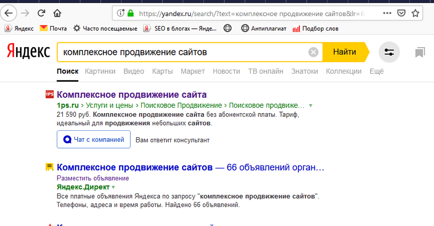
Task: Click the Найти search button
Action: pos(345,52)
